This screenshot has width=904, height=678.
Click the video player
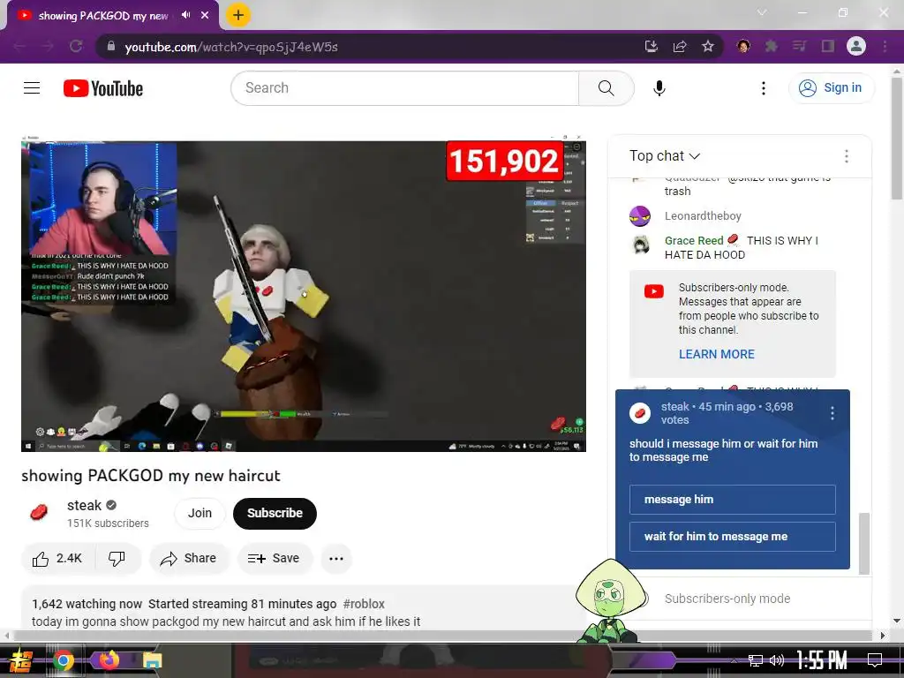click(304, 294)
